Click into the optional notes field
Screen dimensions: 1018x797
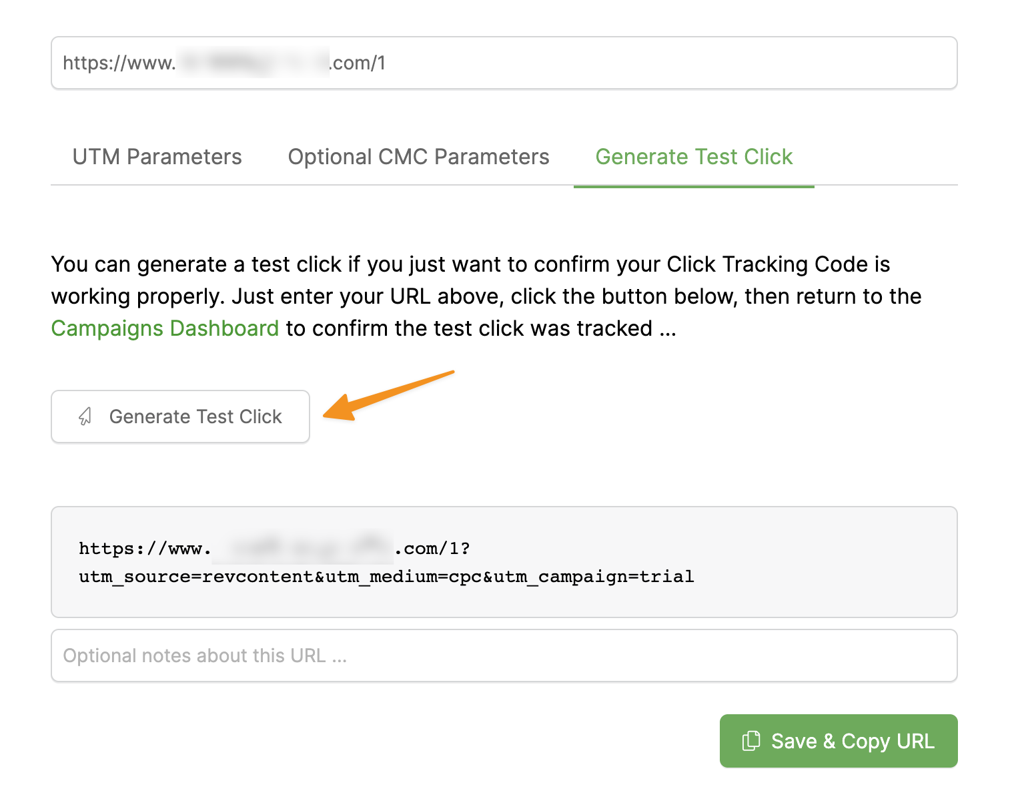pos(504,655)
